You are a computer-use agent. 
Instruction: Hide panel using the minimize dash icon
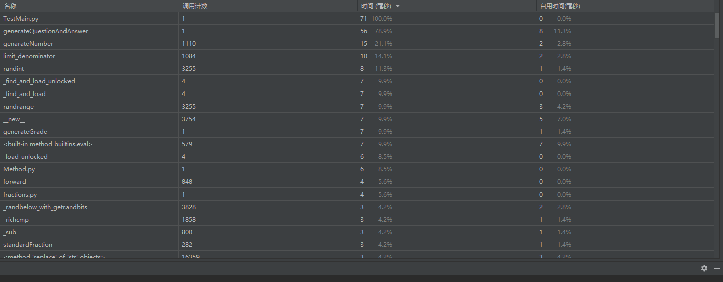(x=717, y=268)
